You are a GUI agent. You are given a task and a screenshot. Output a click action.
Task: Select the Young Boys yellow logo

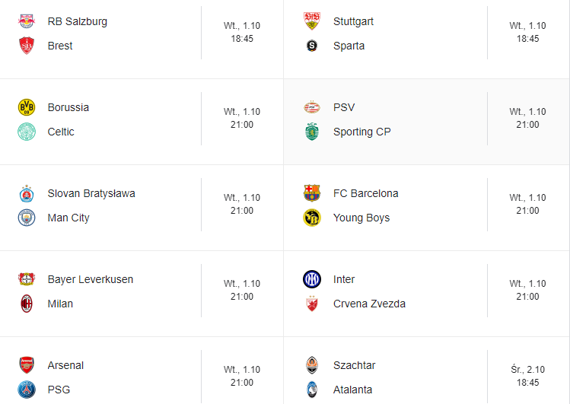click(312, 218)
